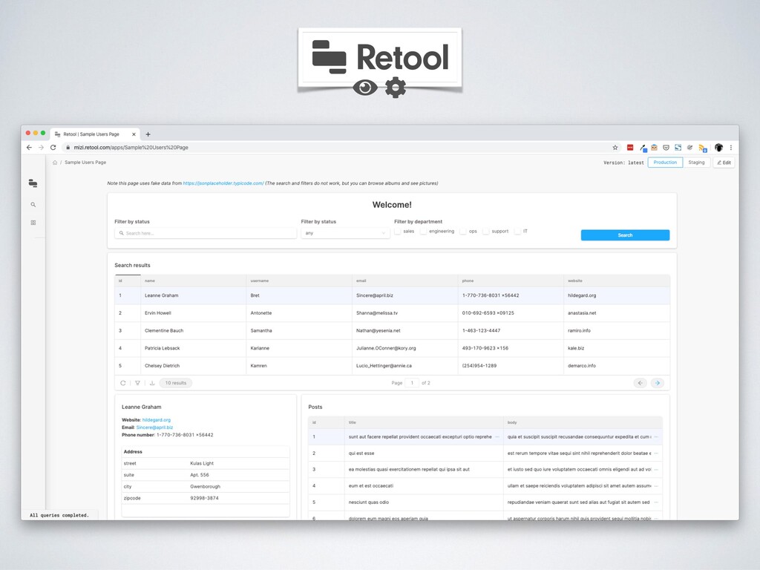Image resolution: width=760 pixels, height=570 pixels.
Task: Go to previous page of results
Action: [640, 383]
